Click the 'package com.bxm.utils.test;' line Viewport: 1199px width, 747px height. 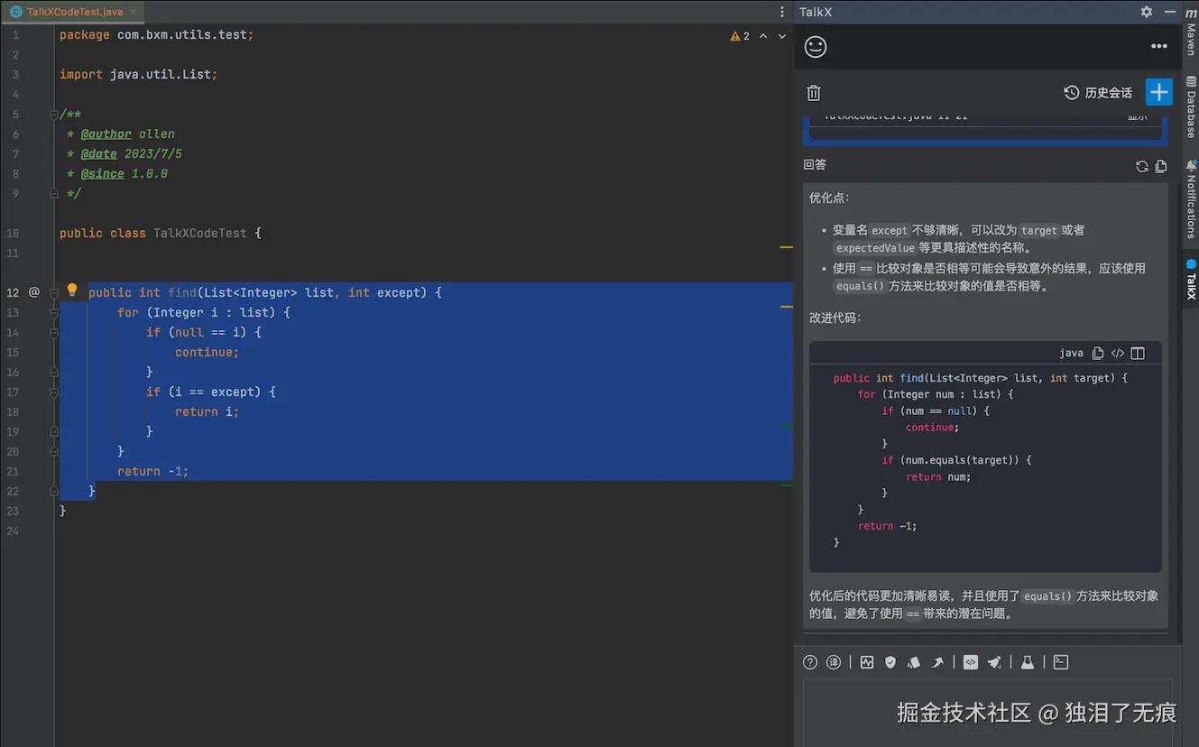point(157,34)
